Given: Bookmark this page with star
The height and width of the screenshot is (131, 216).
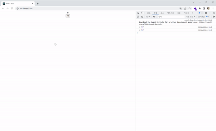Looking at the screenshot, I should 190,9.
